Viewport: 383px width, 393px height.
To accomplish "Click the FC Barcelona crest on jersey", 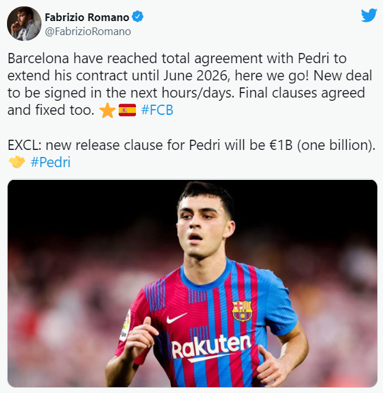I will [242, 311].
